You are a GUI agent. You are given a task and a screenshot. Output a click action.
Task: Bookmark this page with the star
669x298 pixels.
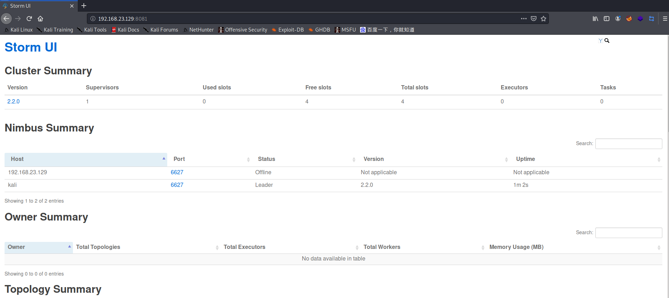click(x=543, y=19)
